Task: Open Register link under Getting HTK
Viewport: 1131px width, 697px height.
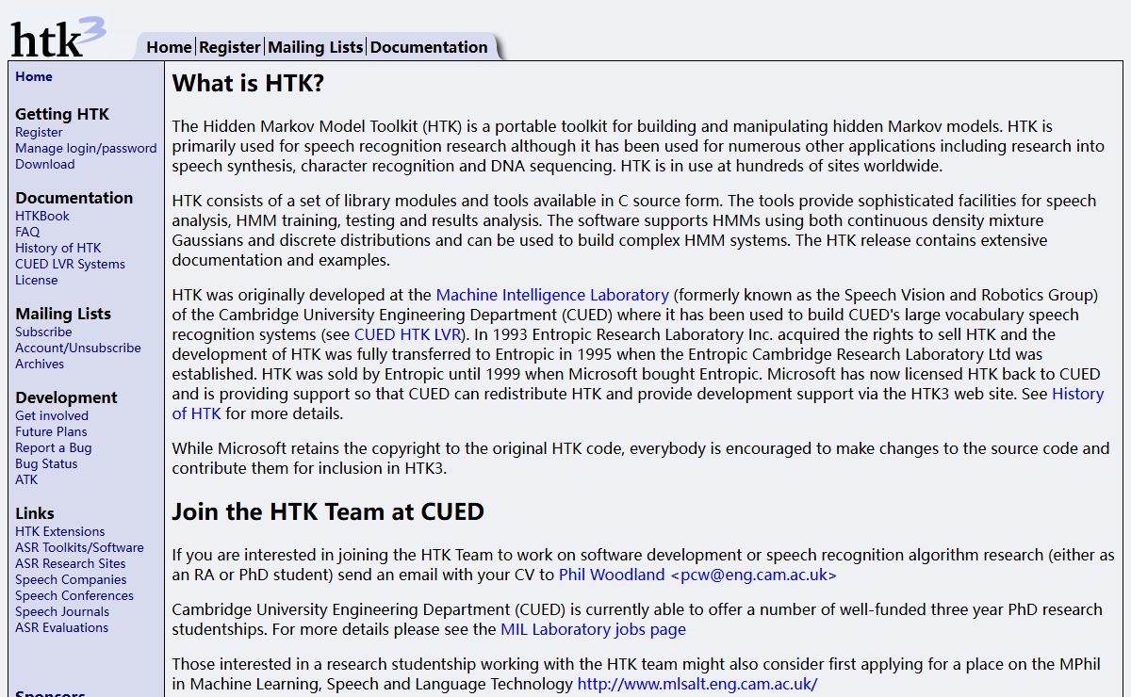Action: [39, 132]
